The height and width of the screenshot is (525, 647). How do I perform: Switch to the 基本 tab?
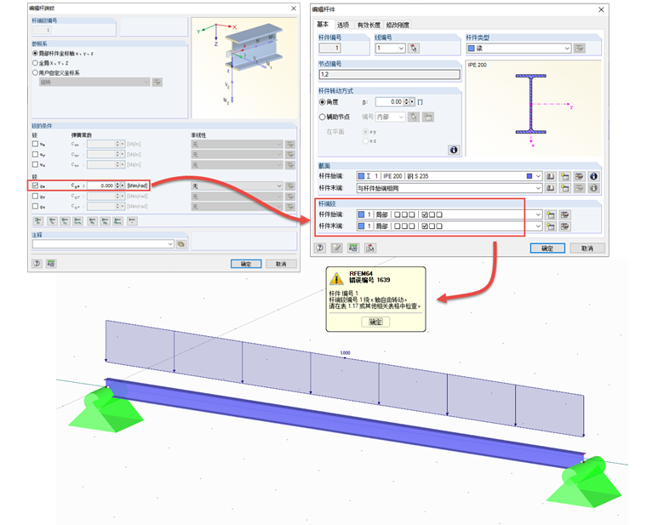tap(323, 25)
